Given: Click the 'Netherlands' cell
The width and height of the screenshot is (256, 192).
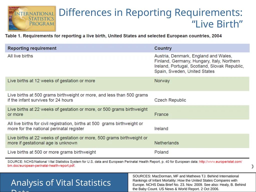Looking at the screenshot, I should pos(166,143).
